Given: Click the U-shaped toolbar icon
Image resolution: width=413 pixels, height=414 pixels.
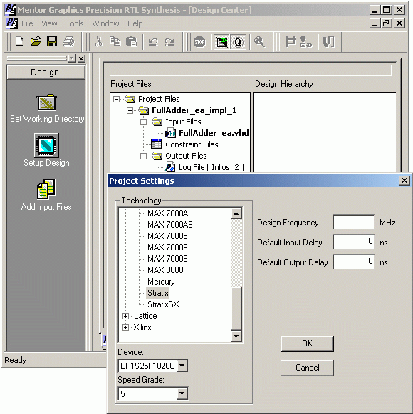Looking at the screenshot, I should tap(329, 42).
